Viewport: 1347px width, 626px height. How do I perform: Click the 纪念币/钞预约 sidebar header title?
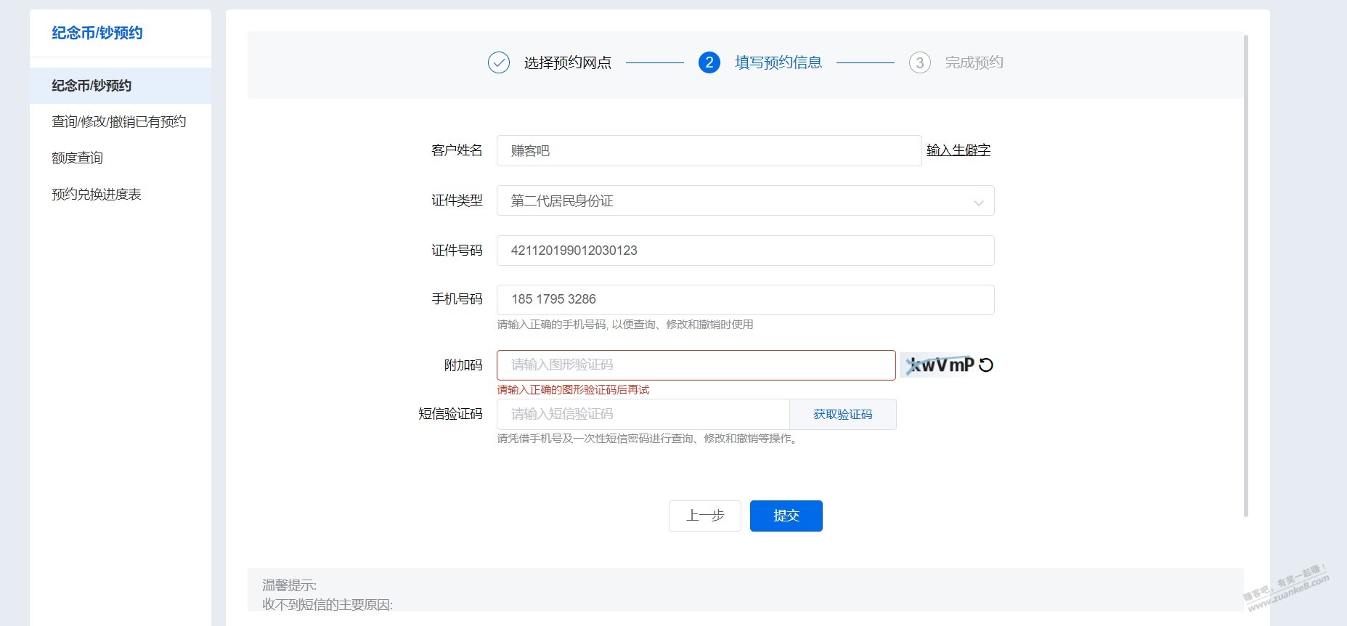coord(97,33)
